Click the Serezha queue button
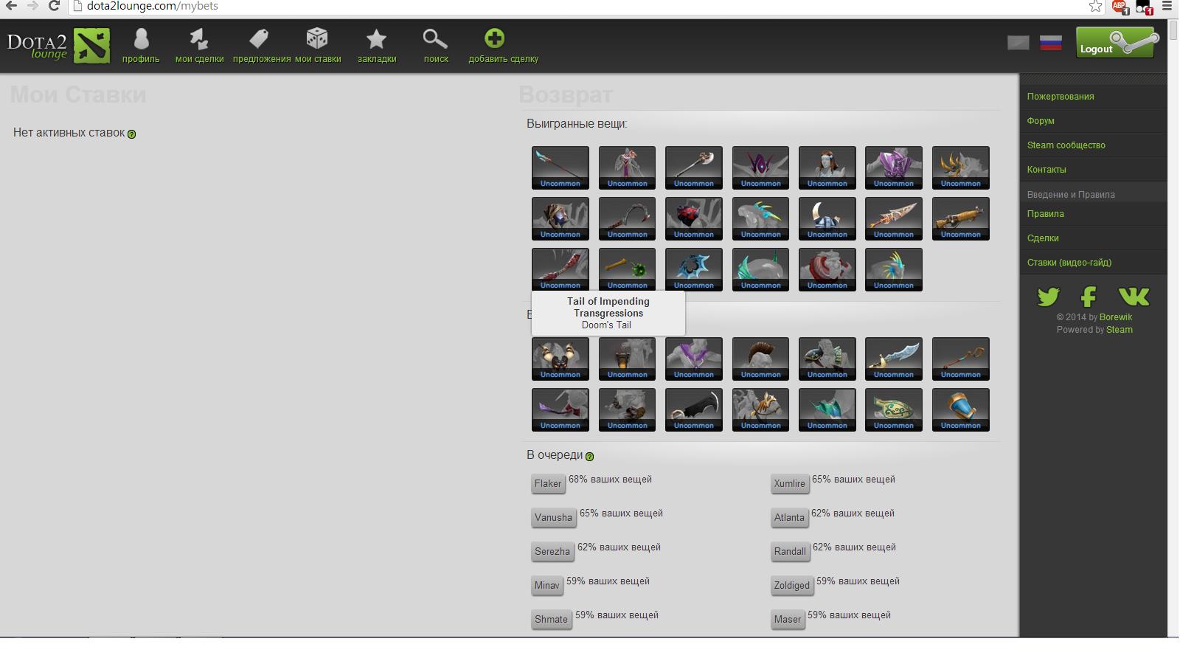1180x664 pixels. (552, 552)
